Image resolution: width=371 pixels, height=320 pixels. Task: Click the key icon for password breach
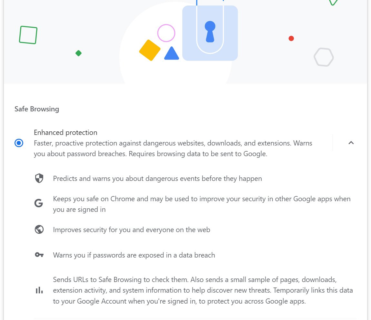click(x=39, y=255)
